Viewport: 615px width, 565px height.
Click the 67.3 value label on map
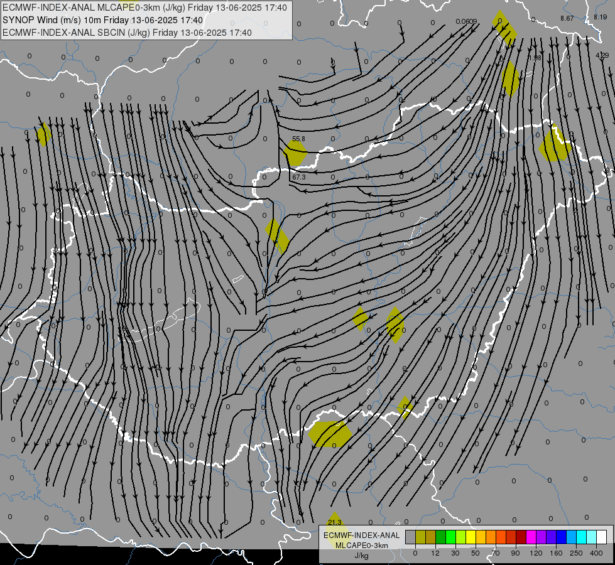click(x=299, y=177)
